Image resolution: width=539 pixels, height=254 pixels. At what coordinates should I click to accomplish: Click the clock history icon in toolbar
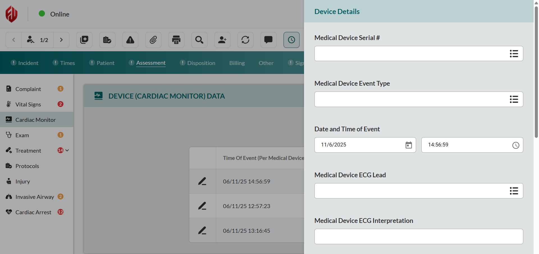click(291, 40)
